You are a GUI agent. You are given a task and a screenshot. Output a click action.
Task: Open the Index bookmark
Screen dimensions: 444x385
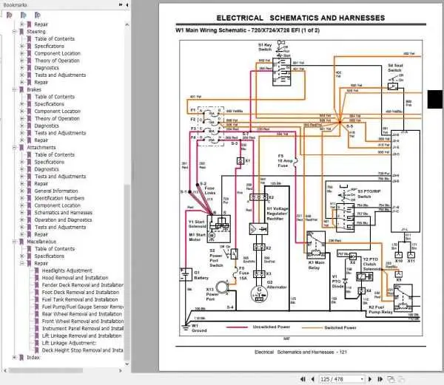pyautogui.click(x=33, y=358)
